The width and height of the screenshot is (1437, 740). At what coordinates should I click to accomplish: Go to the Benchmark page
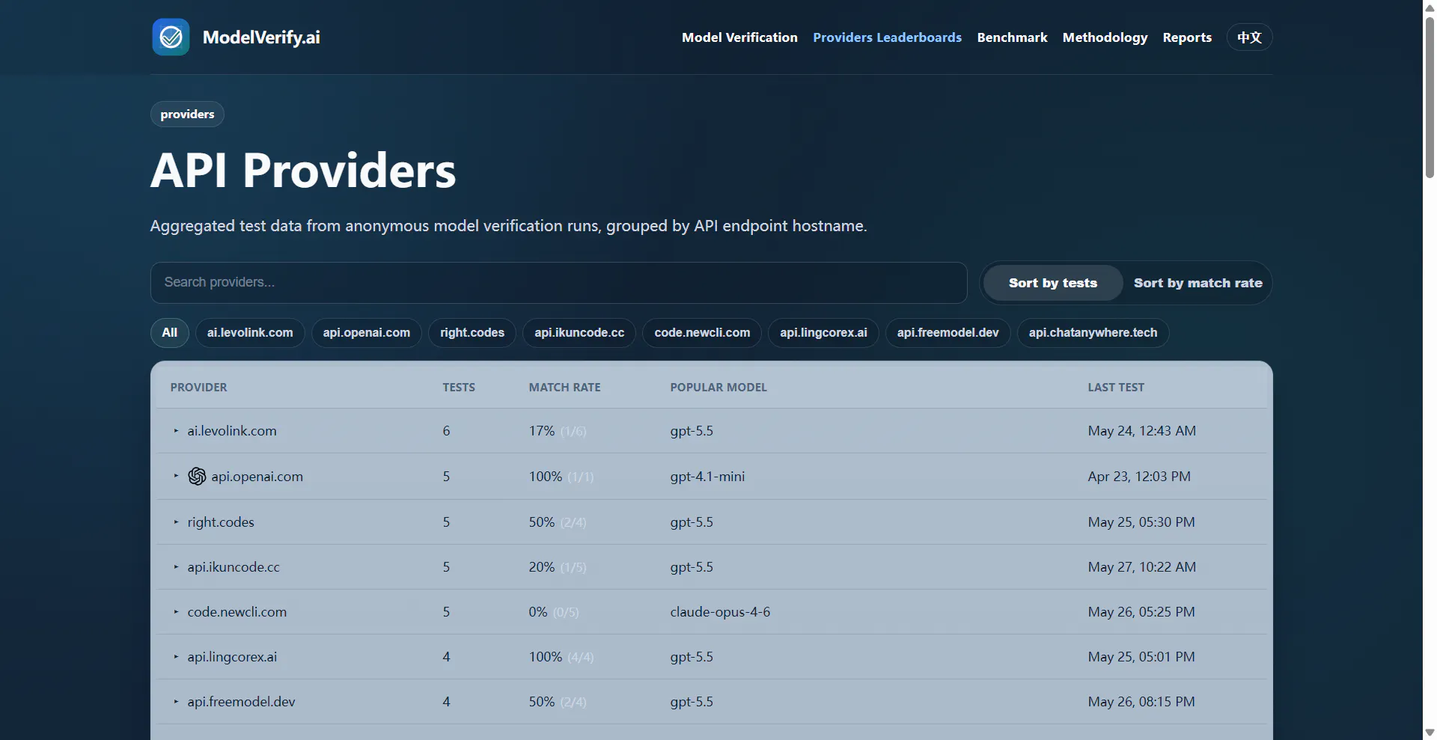(1012, 37)
